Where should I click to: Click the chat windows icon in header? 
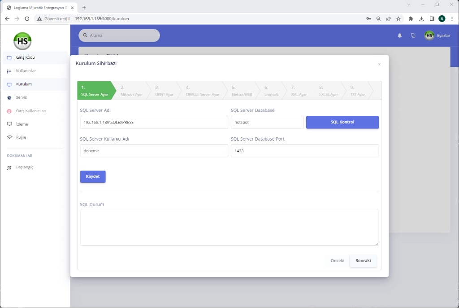413,35
